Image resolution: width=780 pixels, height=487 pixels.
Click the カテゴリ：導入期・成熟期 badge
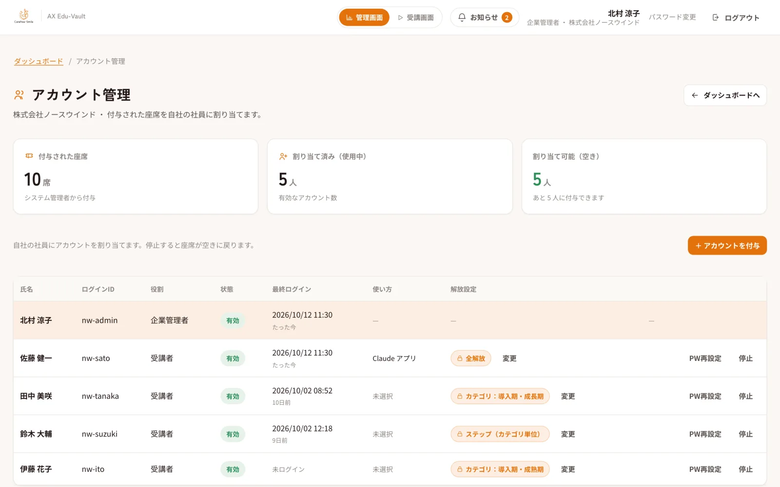point(500,469)
